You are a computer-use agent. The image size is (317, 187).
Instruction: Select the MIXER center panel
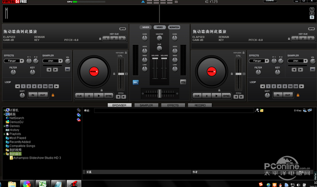[x=146, y=27]
